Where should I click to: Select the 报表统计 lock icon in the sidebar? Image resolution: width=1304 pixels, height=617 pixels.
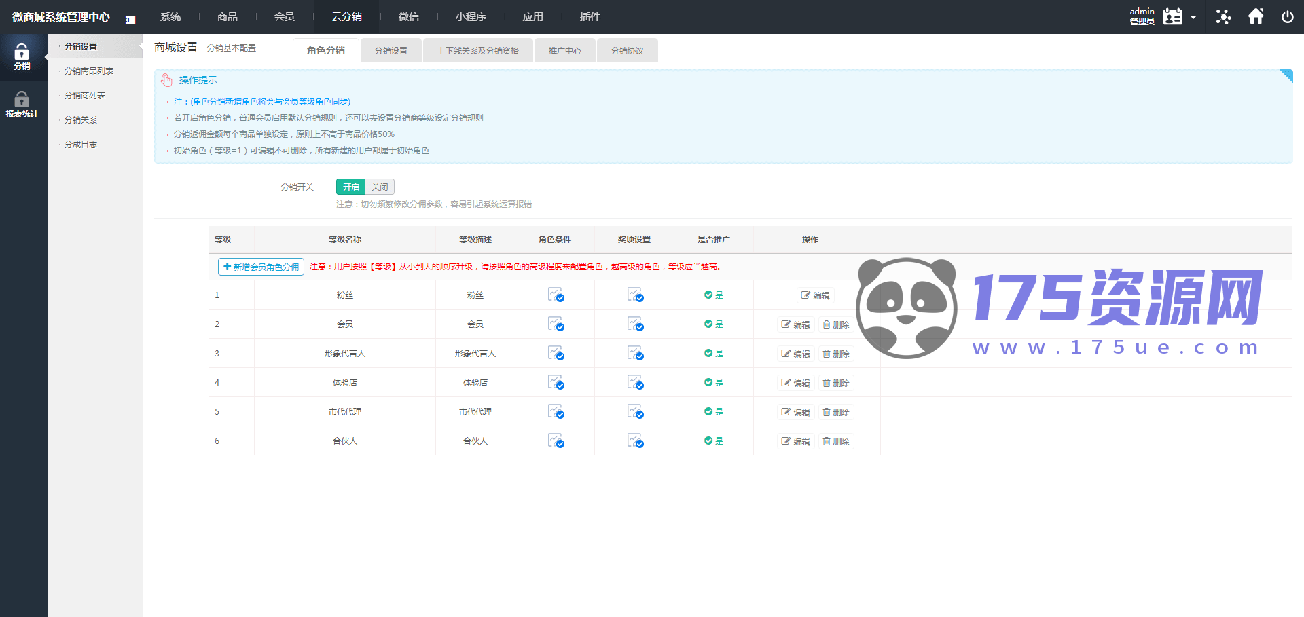point(22,100)
